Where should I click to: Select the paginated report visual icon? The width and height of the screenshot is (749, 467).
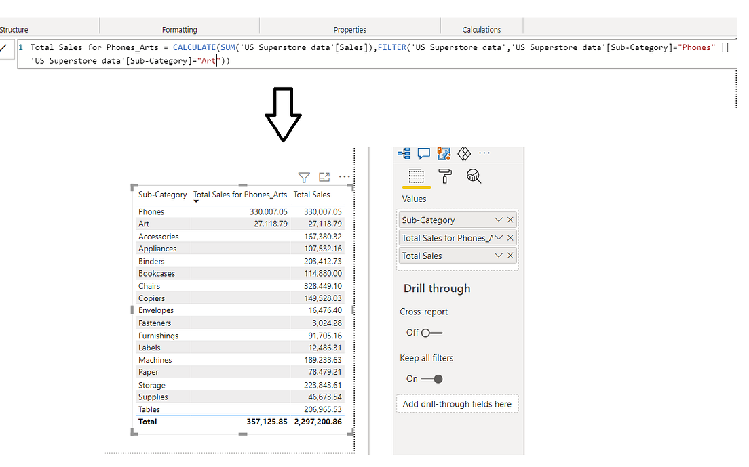point(444,154)
